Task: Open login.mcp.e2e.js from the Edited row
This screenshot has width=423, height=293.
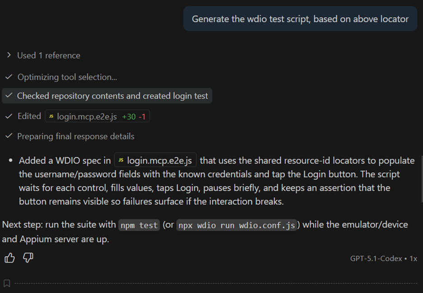Action: [87, 117]
